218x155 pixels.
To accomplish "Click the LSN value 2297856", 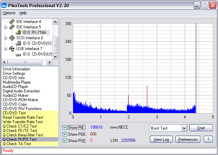I will pos(128,140).
